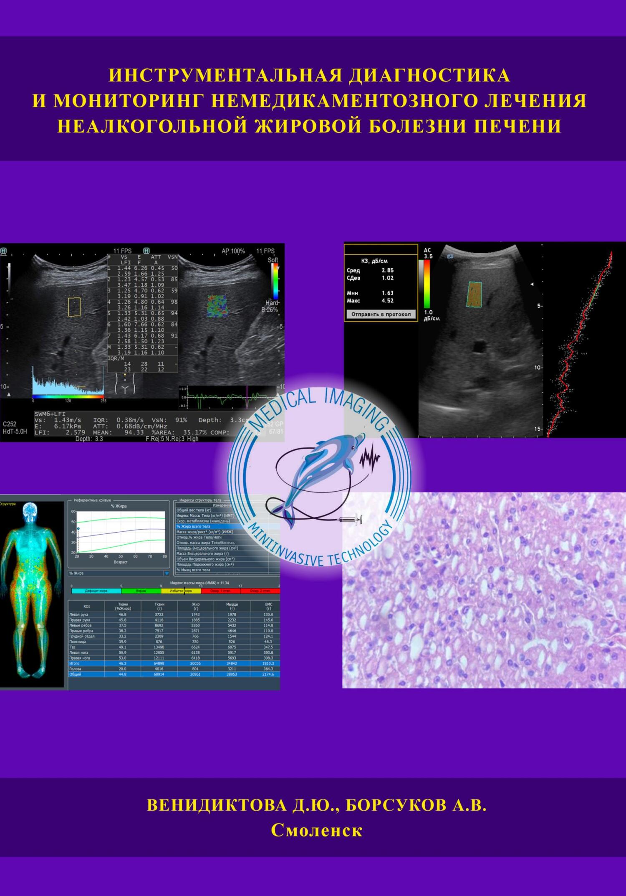
Task: Click the green 'Норма' segment of fat index
Action: 141,591
